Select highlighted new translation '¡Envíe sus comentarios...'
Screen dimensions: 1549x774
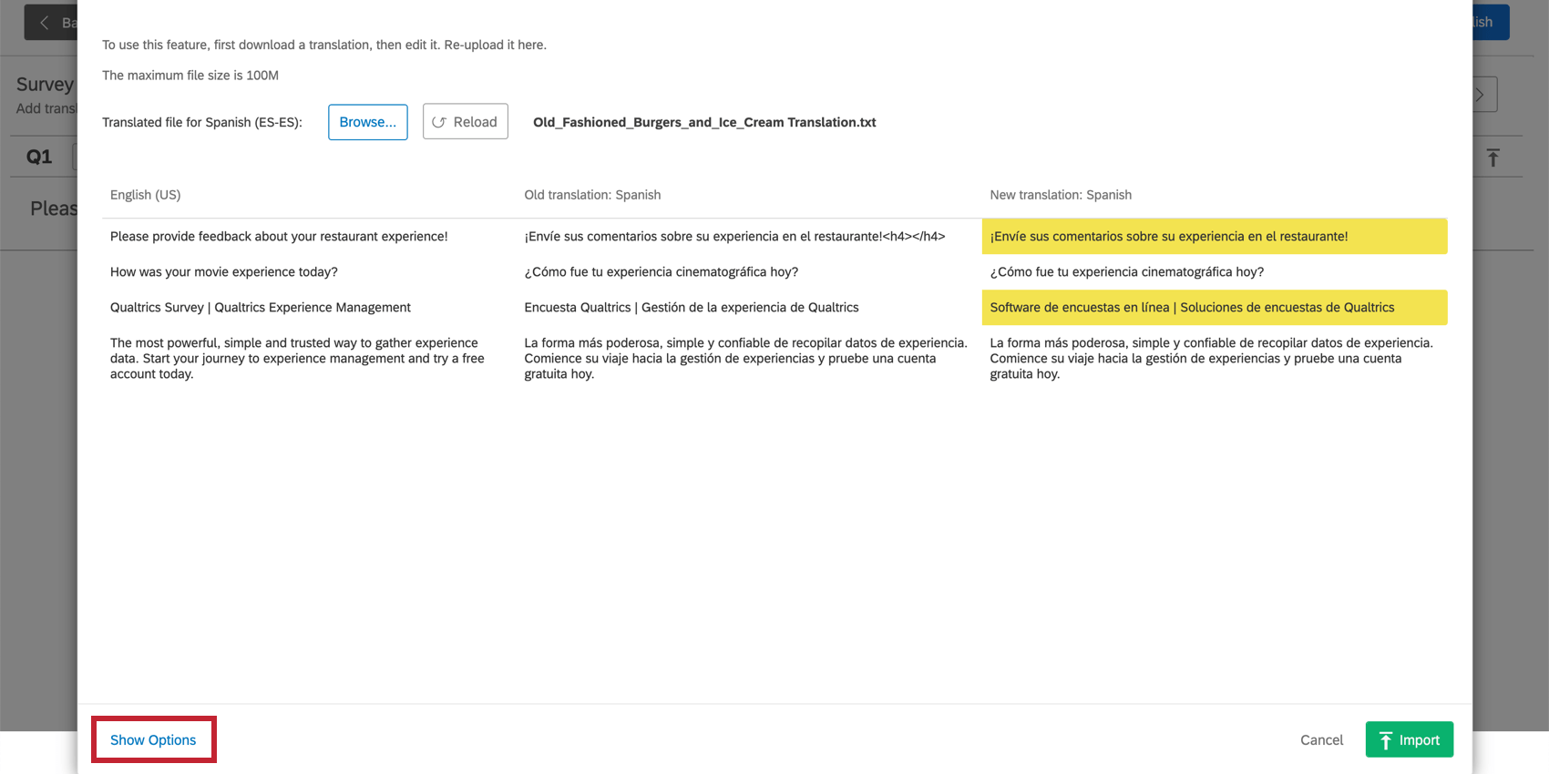tap(1215, 236)
